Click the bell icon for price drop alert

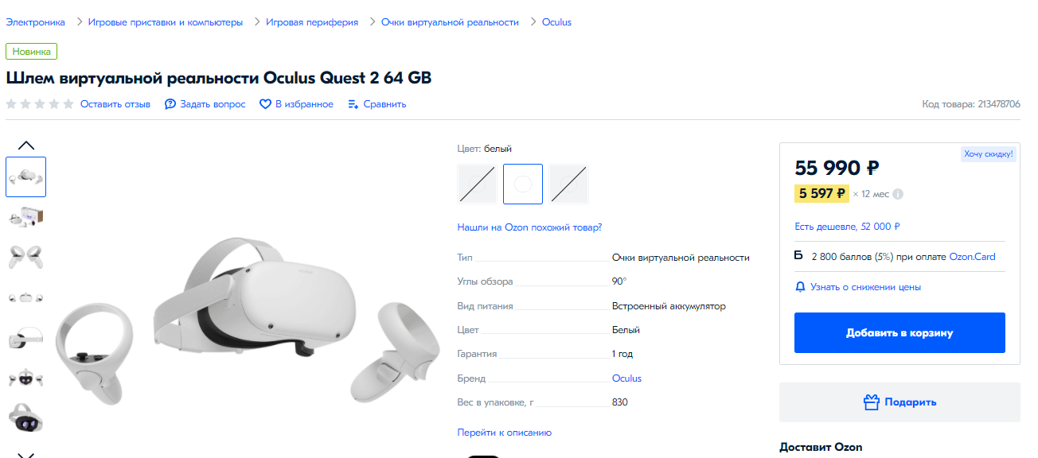801,287
